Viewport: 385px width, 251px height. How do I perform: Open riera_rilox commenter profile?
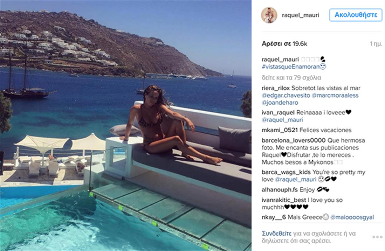pyautogui.click(x=276, y=88)
